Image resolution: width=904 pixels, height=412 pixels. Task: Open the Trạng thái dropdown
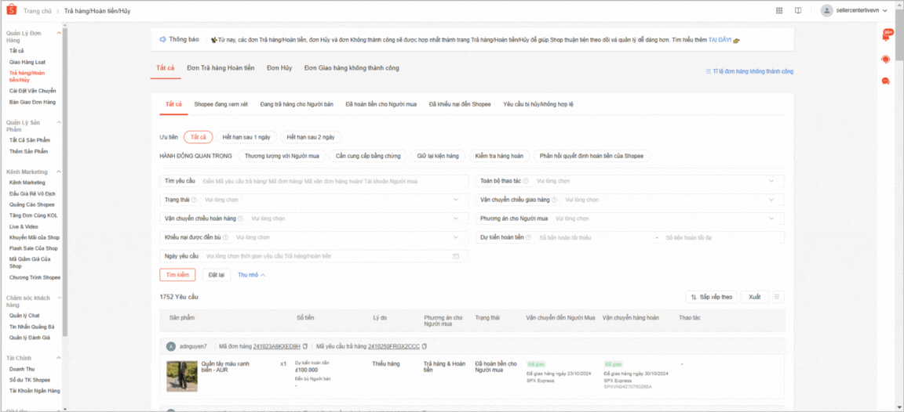(x=314, y=200)
